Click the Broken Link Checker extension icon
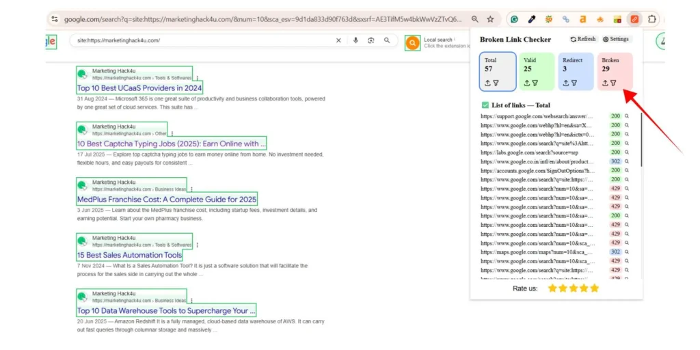700x350 pixels. point(634,19)
